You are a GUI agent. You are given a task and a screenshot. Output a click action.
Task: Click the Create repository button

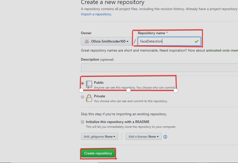[x=98, y=153]
